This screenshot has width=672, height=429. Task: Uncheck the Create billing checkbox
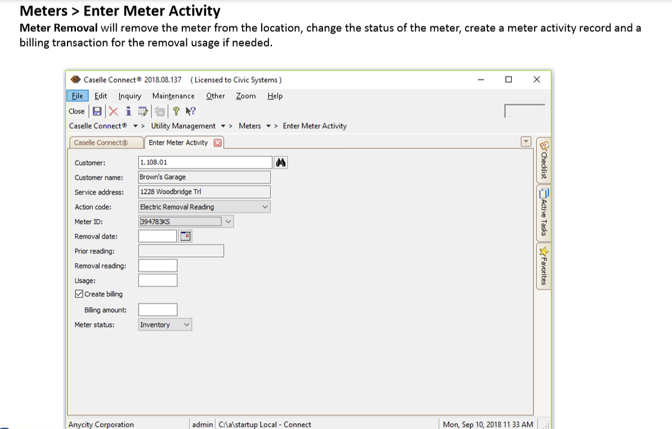point(79,294)
